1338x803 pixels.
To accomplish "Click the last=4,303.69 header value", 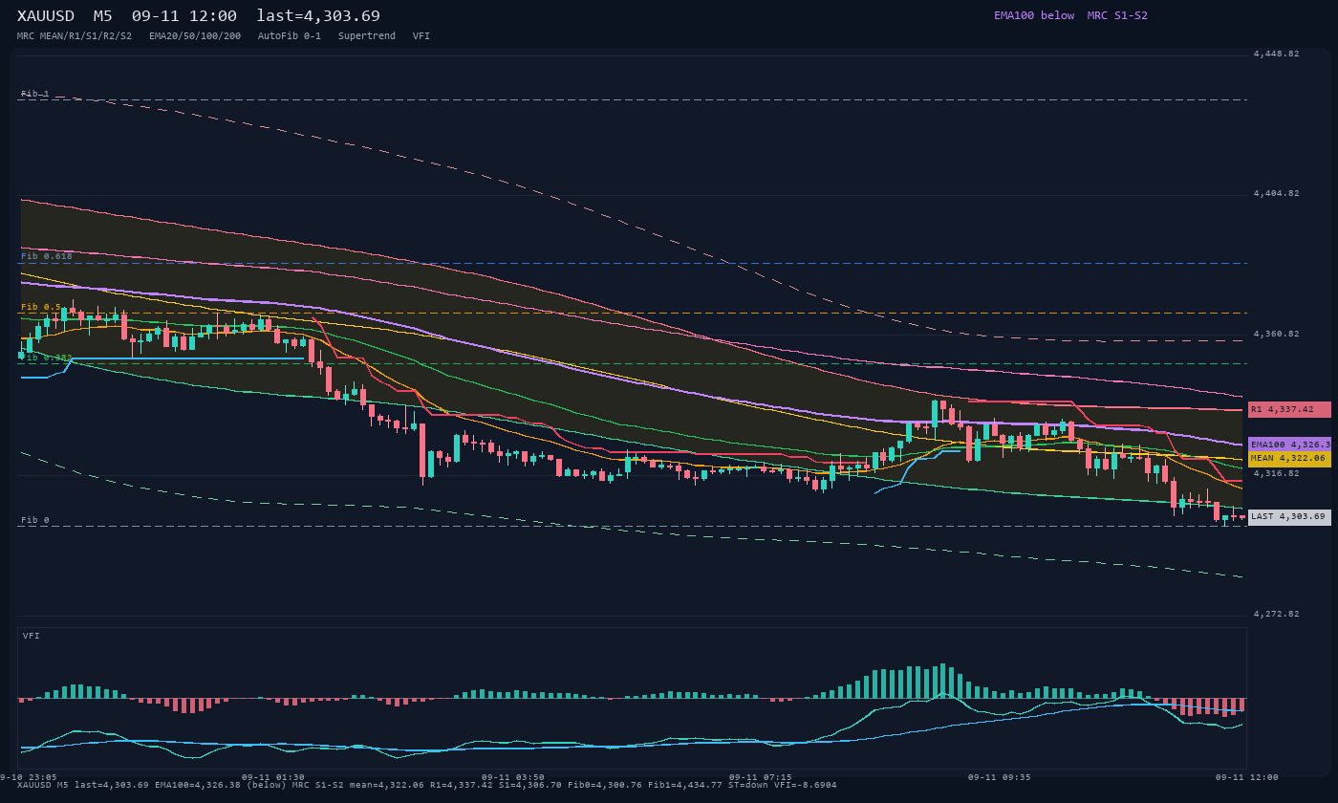I will pyautogui.click(x=318, y=16).
